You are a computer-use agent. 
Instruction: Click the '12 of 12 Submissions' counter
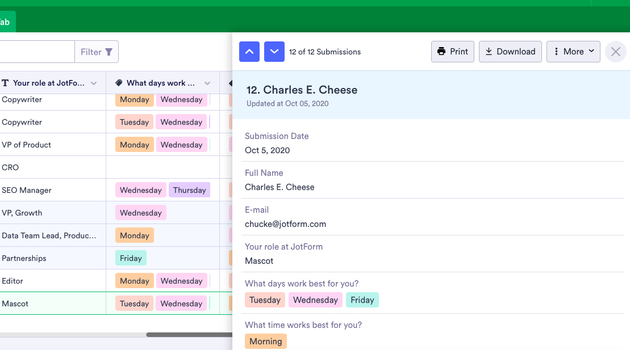point(324,52)
